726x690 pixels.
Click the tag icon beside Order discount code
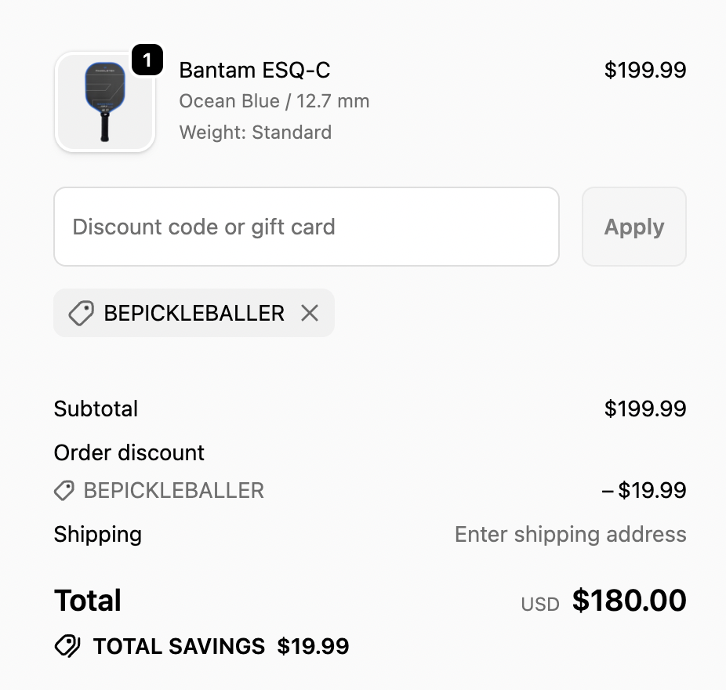(x=64, y=491)
